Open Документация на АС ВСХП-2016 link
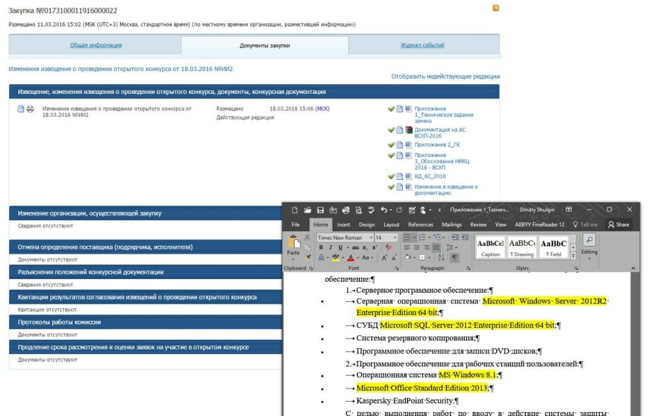The image size is (652, 416). pos(440,133)
